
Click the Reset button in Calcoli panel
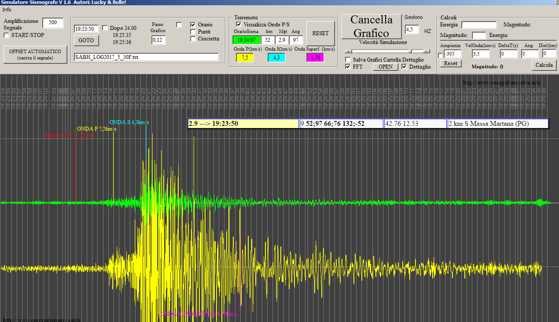pyautogui.click(x=451, y=63)
